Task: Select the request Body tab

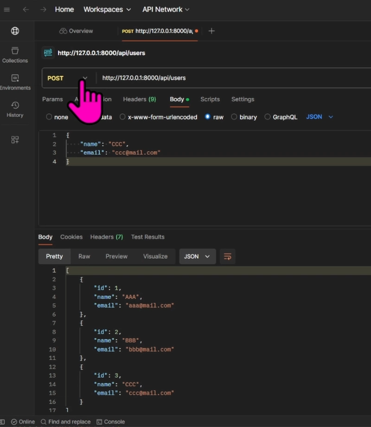Action: (x=179, y=100)
